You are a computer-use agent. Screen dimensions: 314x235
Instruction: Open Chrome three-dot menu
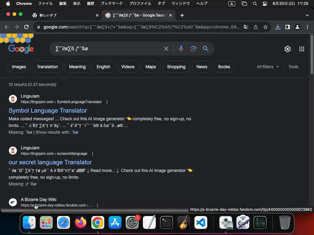click(307, 27)
